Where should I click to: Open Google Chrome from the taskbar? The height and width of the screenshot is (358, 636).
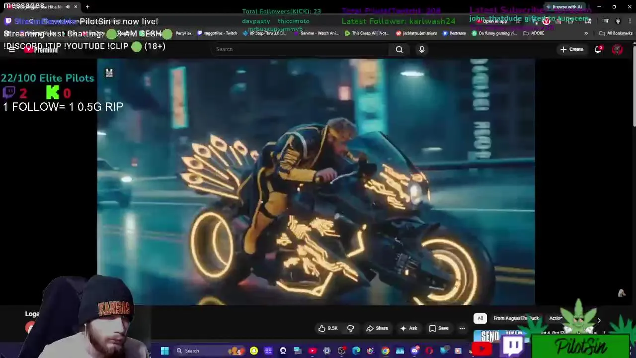coord(386,351)
